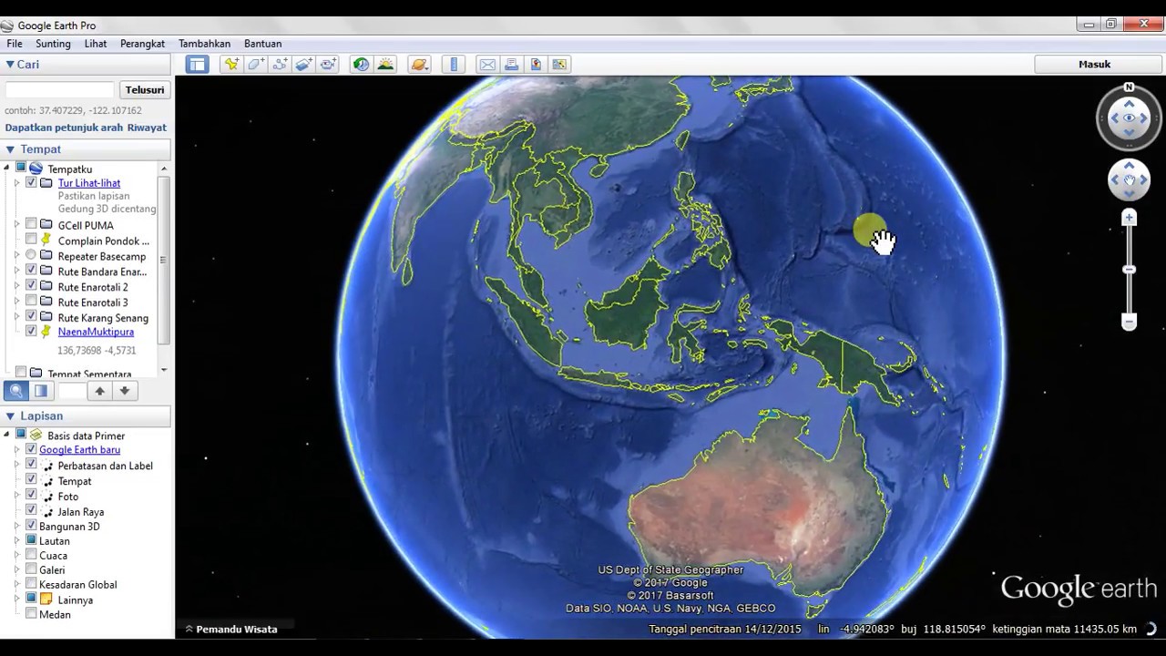Move selected place up with arrow button

tap(100, 391)
